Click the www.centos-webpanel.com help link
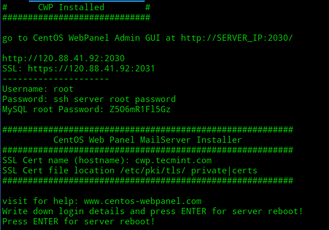Image resolution: width=329 pixels, height=230 pixels. [x=142, y=201]
